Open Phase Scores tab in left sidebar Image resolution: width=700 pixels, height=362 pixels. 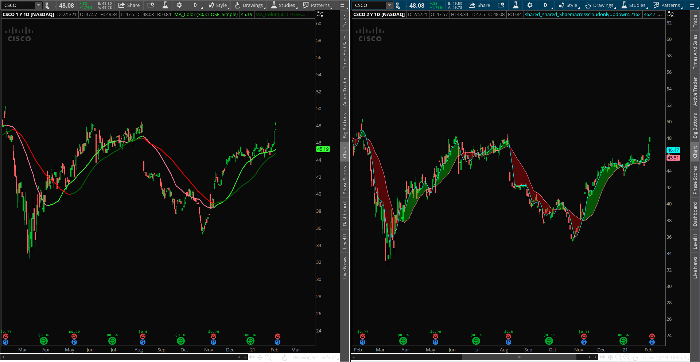click(345, 180)
